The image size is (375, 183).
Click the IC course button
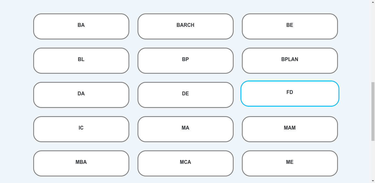pyautogui.click(x=81, y=129)
